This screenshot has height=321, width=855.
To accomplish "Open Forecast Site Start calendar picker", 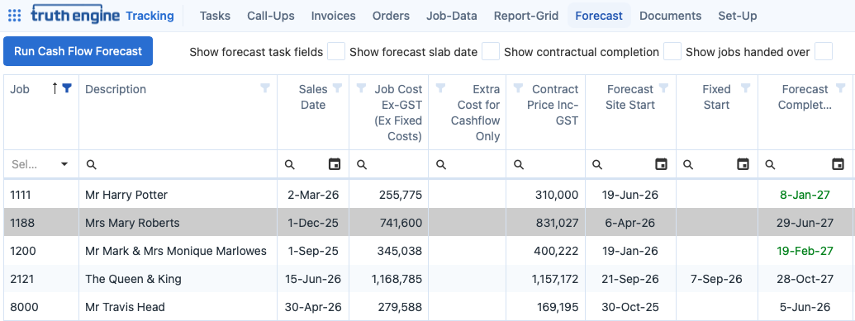I will (x=661, y=164).
